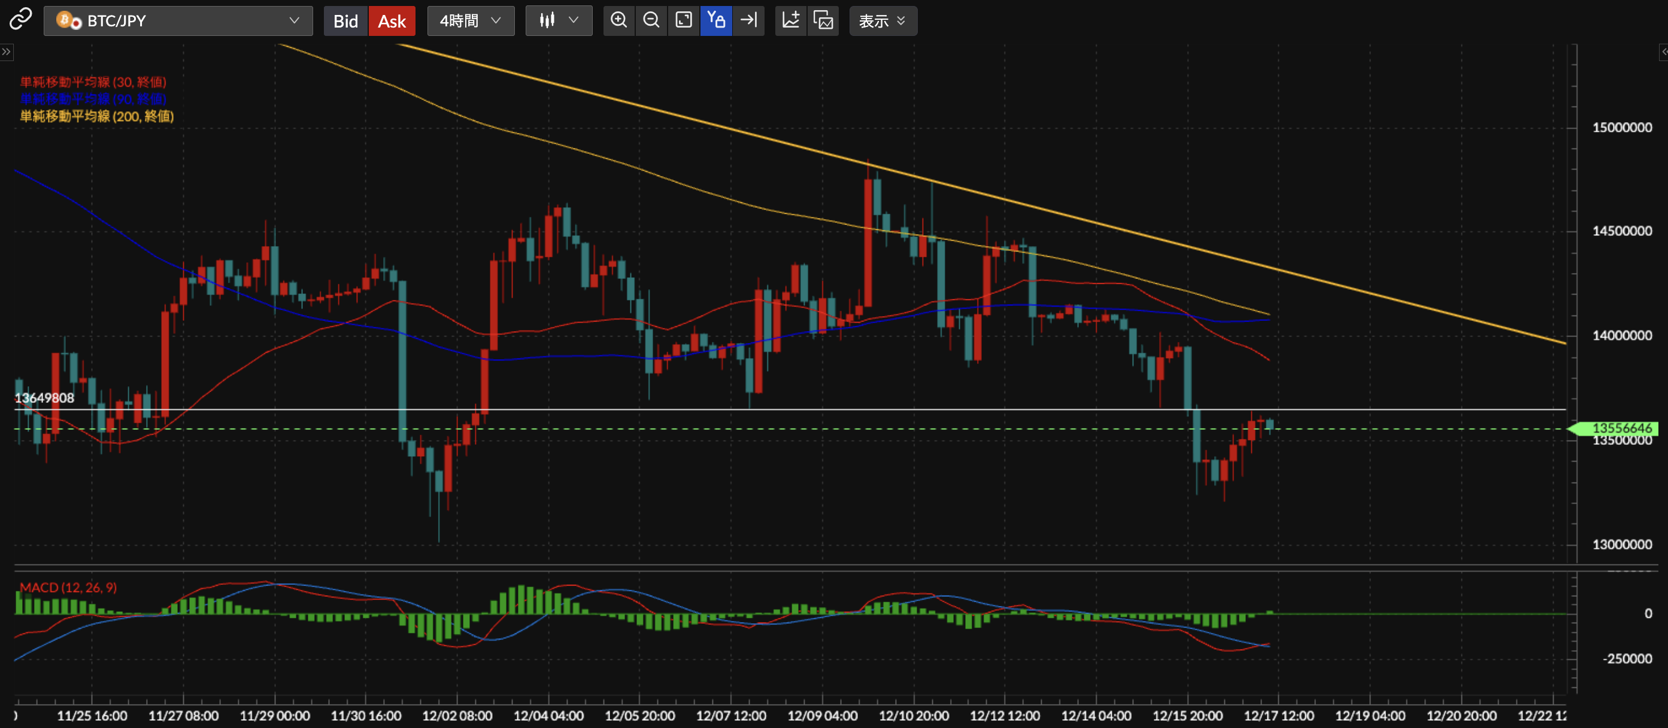The height and width of the screenshot is (728, 1668).
Task: Toggle the Y-axis lock button
Action: 716,20
